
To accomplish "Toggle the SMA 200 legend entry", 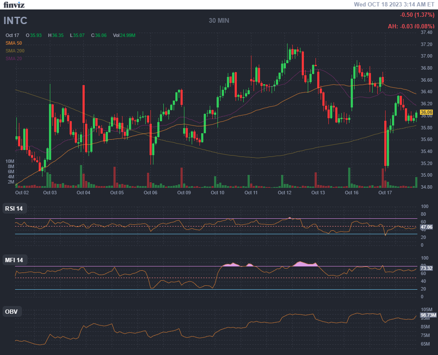I will coord(15,51).
